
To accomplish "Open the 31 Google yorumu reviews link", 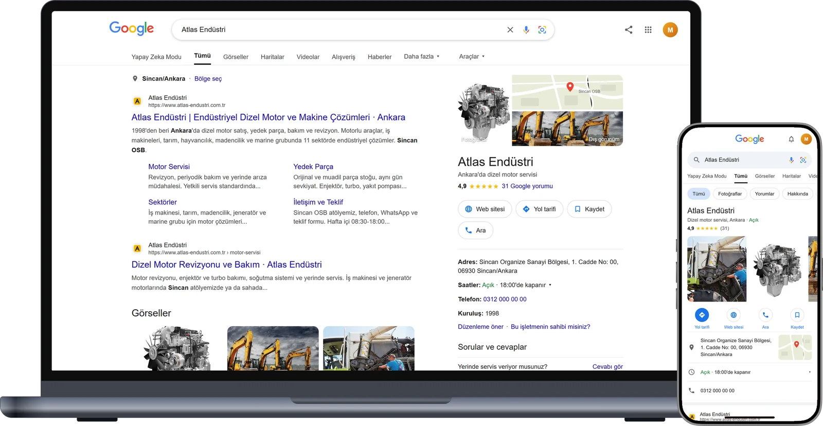I will click(527, 186).
